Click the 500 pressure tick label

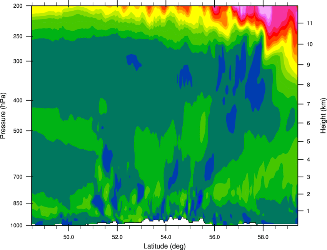[18, 131]
